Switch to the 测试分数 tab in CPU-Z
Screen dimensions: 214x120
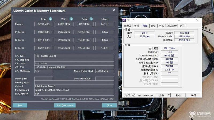point(172,26)
